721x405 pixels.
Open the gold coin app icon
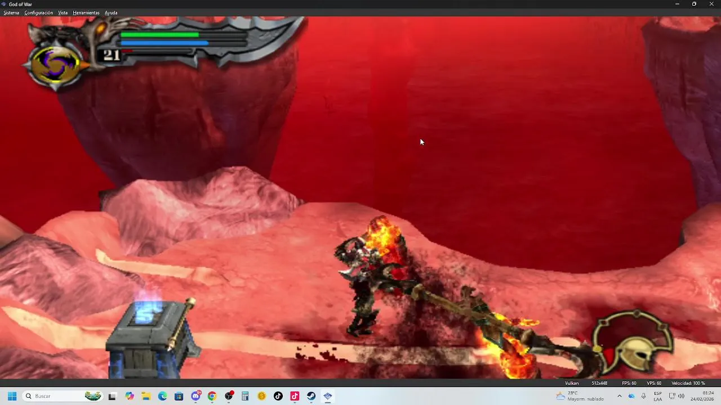pos(261,396)
